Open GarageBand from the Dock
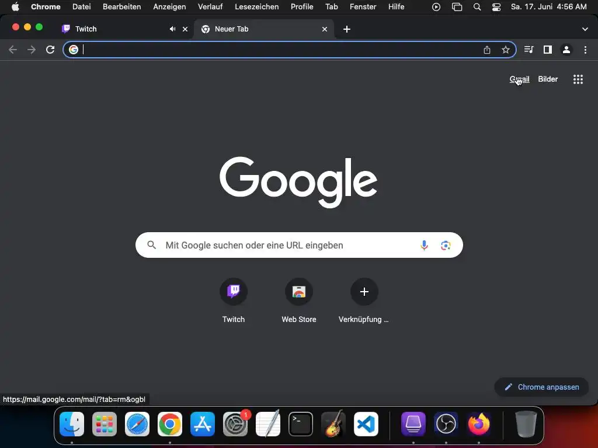Screen dimensions: 598x448 tap(333, 424)
